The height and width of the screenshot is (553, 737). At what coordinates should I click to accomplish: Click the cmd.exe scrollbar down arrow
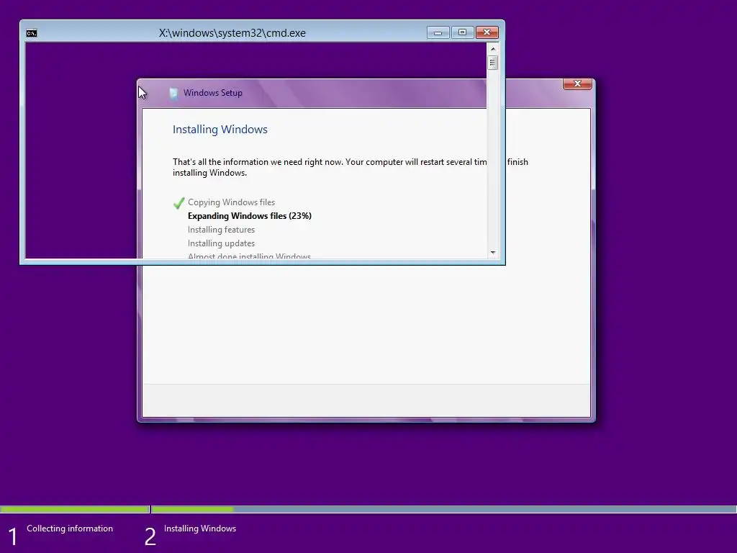click(492, 253)
